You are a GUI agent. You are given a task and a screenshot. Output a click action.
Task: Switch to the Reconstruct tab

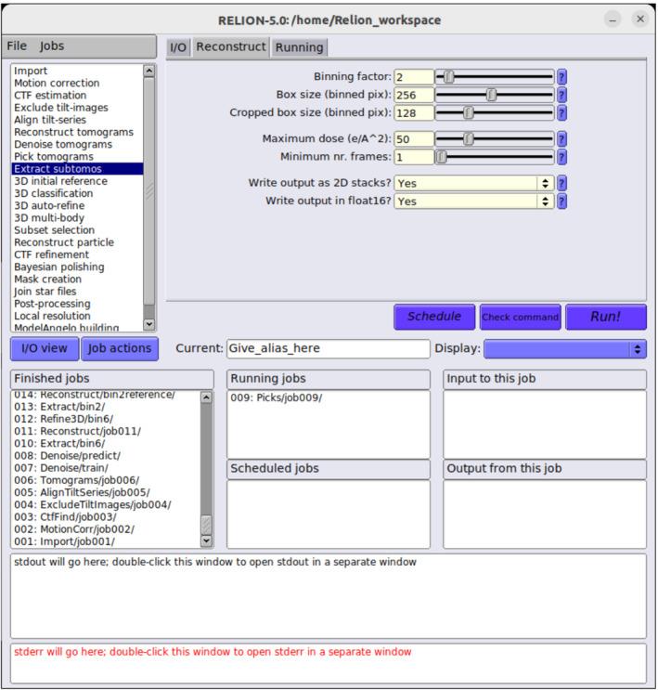[231, 46]
